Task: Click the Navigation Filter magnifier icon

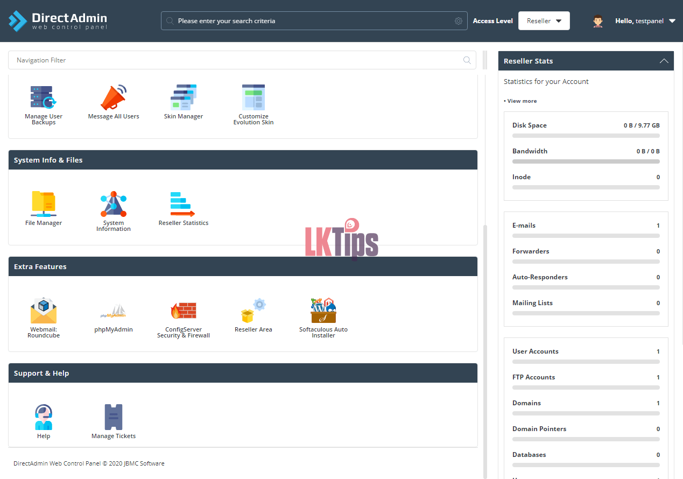Action: coord(467,60)
